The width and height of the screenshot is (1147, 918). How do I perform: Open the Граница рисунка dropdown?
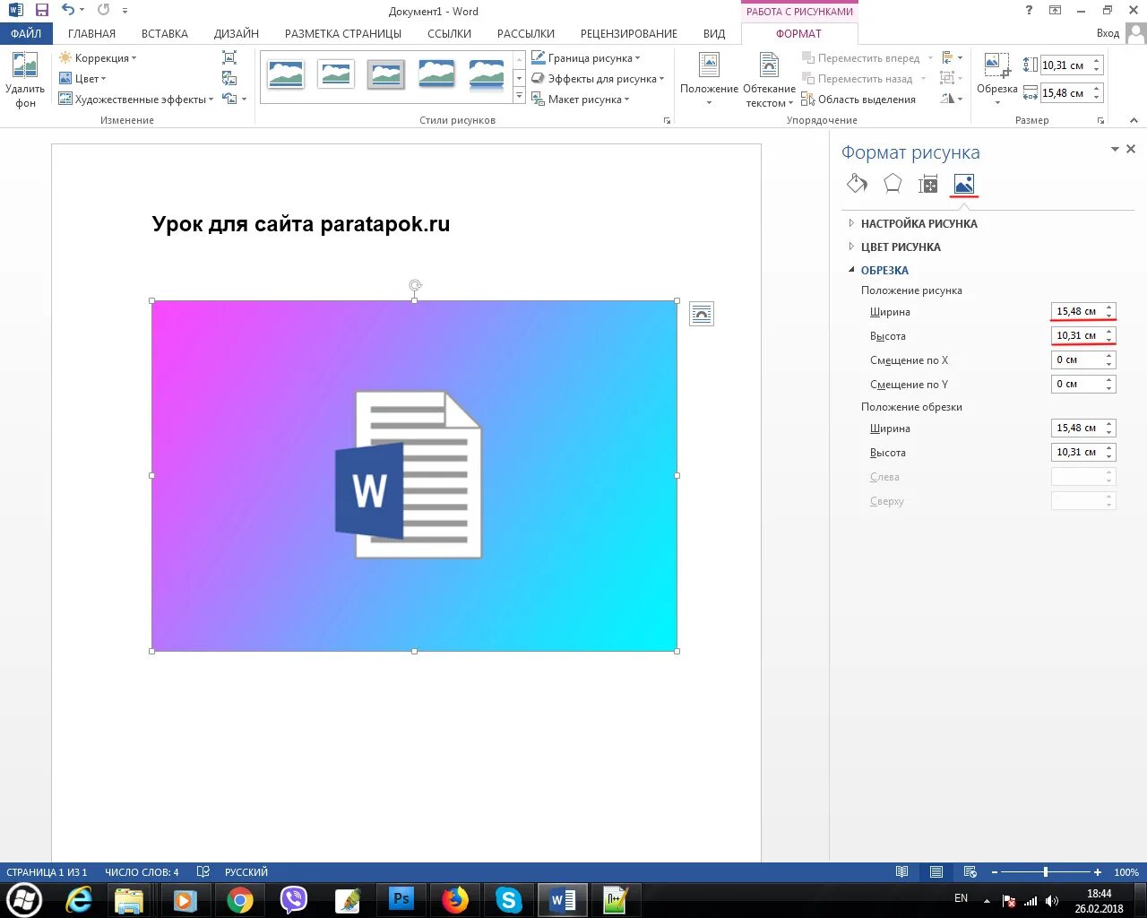pos(586,58)
